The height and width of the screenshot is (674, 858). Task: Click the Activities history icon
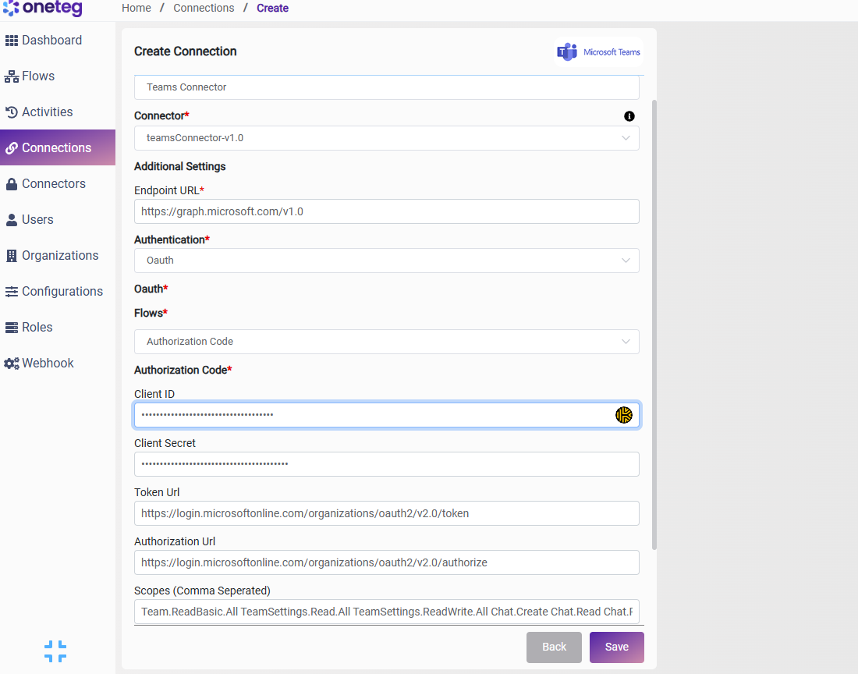pyautogui.click(x=12, y=112)
